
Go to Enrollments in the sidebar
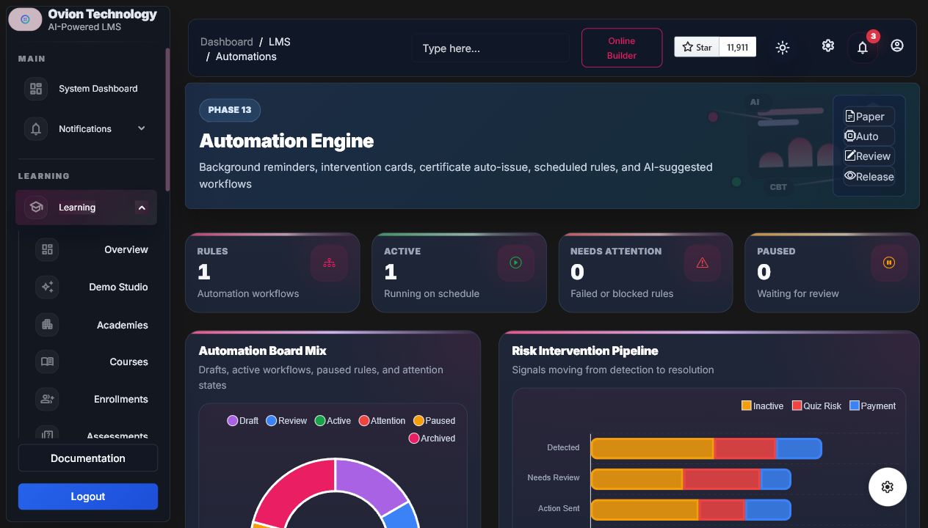tap(121, 399)
